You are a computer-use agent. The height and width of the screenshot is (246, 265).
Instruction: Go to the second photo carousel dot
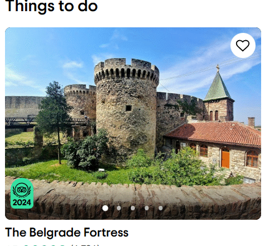[119, 208]
